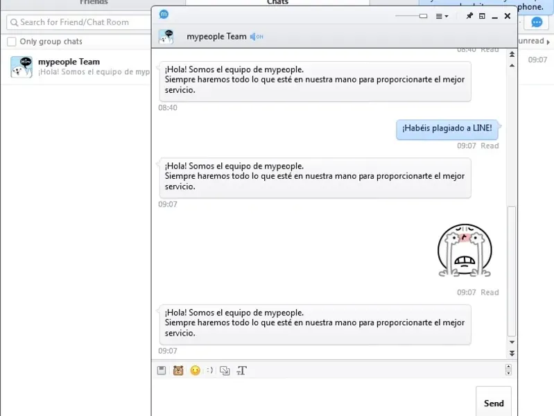
Task: Pop out the chat window layout icon
Action: click(x=482, y=16)
